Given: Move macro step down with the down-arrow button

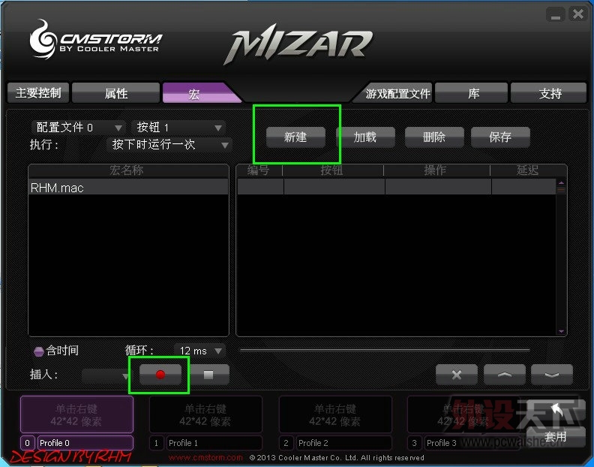Looking at the screenshot, I should (x=551, y=375).
